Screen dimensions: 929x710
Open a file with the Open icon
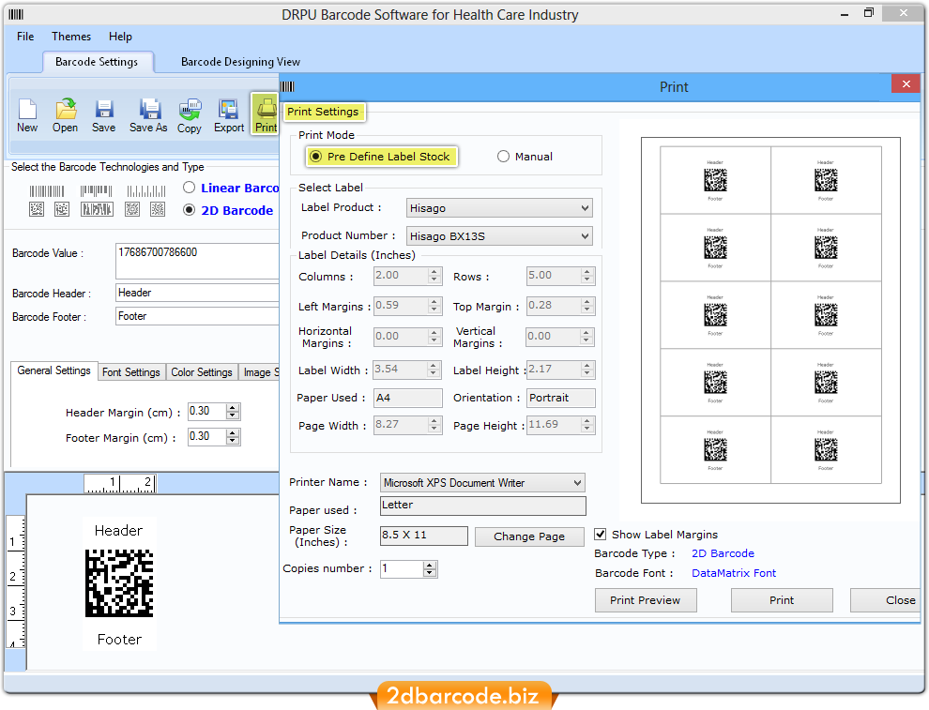(65, 115)
